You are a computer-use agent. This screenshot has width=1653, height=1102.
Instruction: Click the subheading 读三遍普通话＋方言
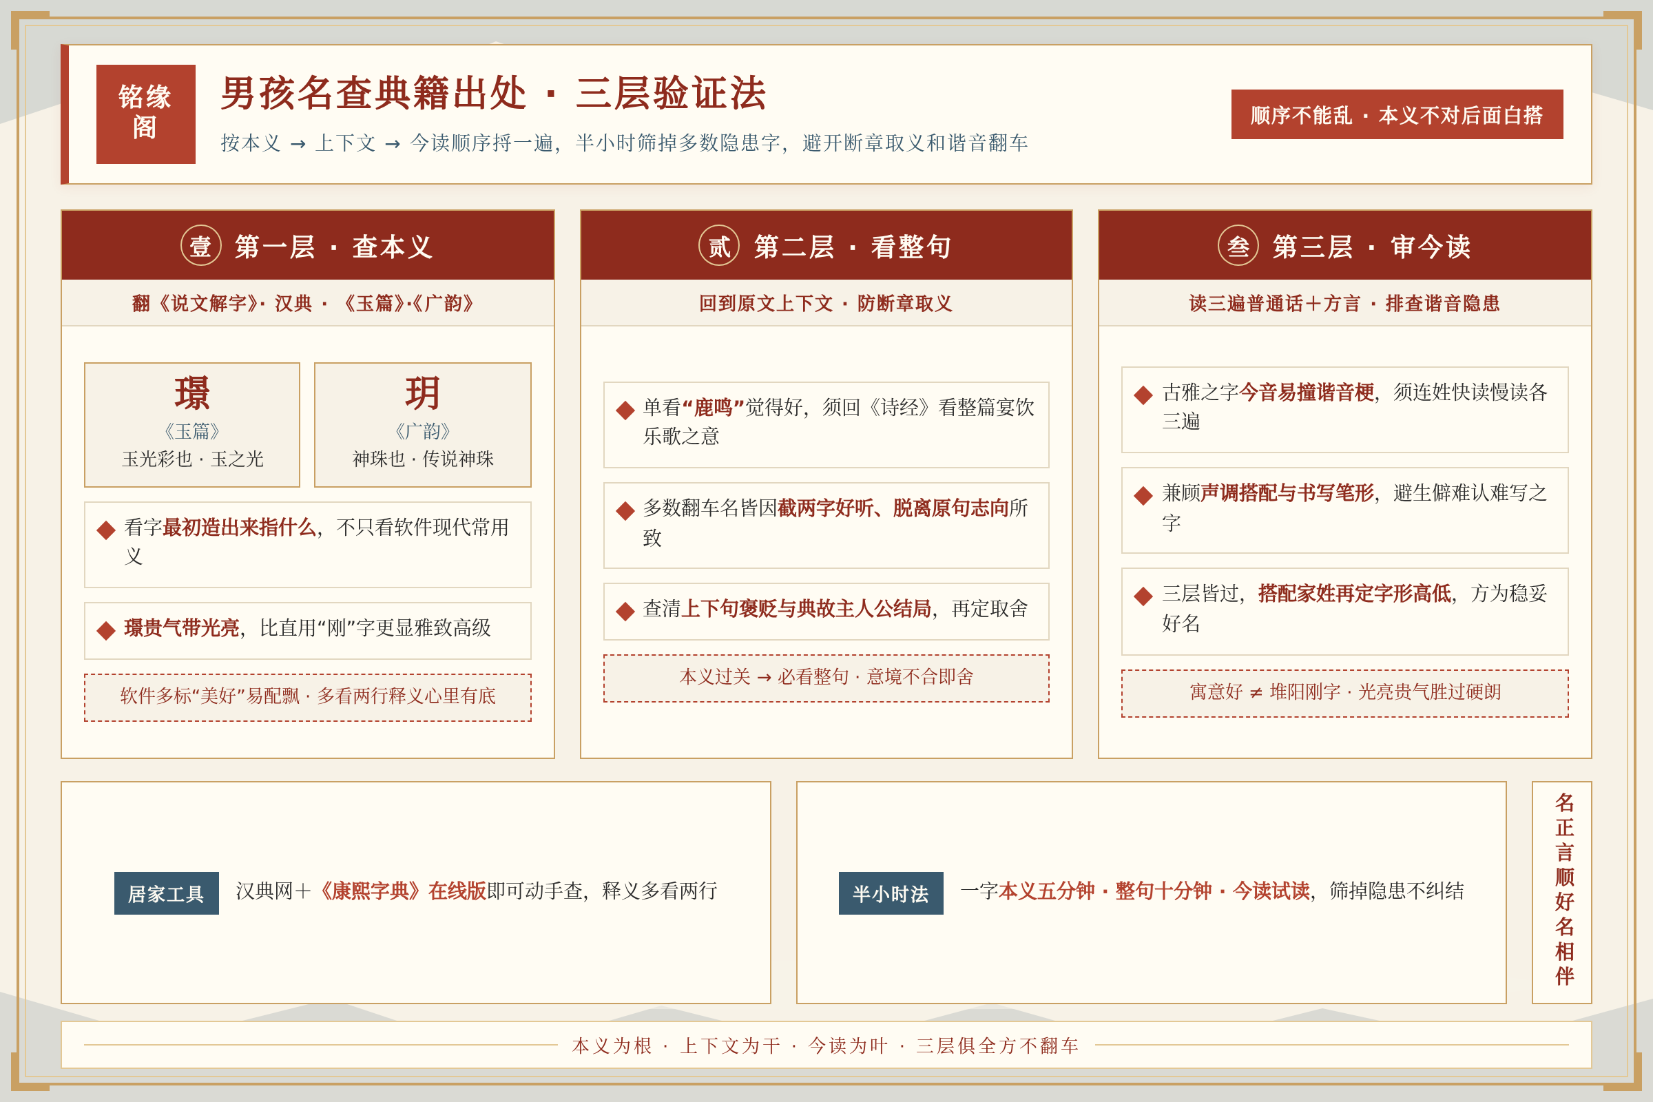tap(1344, 304)
